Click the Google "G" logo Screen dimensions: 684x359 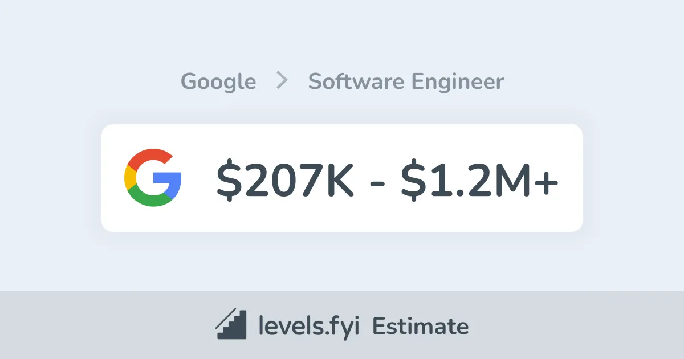153,178
